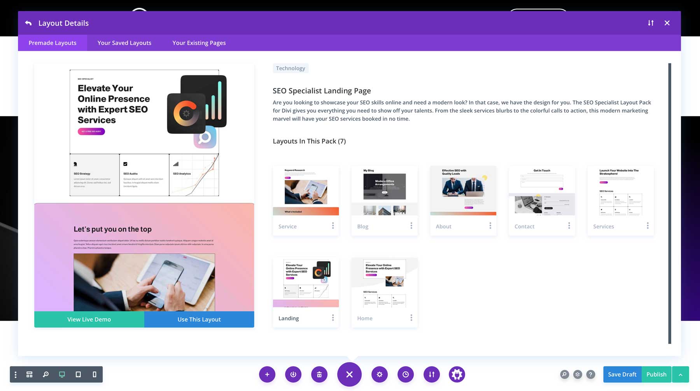Click the layout list vertical scrollbar

[670, 203]
